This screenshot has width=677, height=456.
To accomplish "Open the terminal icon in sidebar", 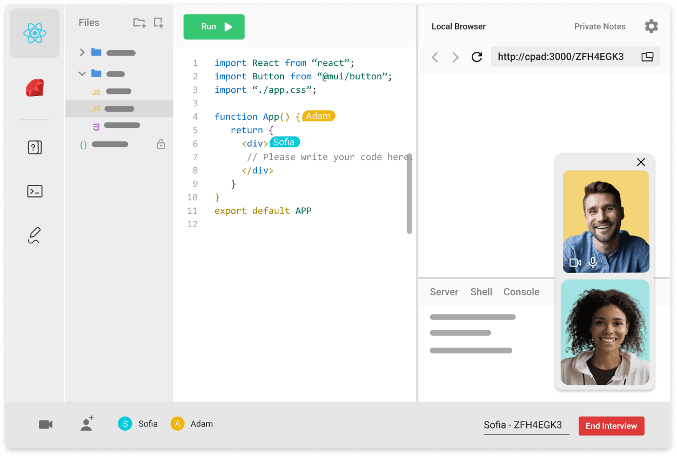I will pos(35,191).
